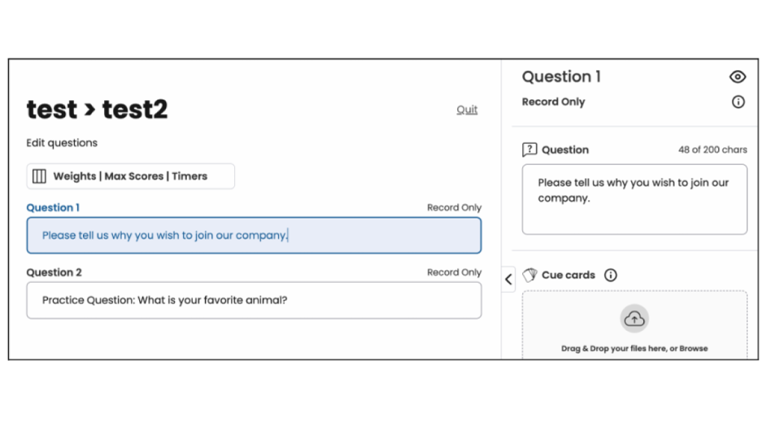Click Record Only label for Question 1 row
The height and width of the screenshot is (431, 766).
(454, 208)
